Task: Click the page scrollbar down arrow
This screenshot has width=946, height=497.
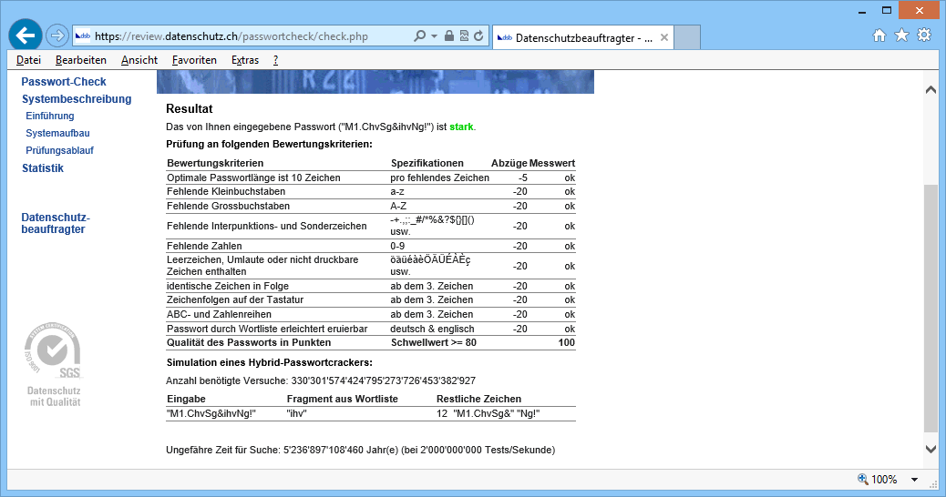Action: click(x=931, y=449)
